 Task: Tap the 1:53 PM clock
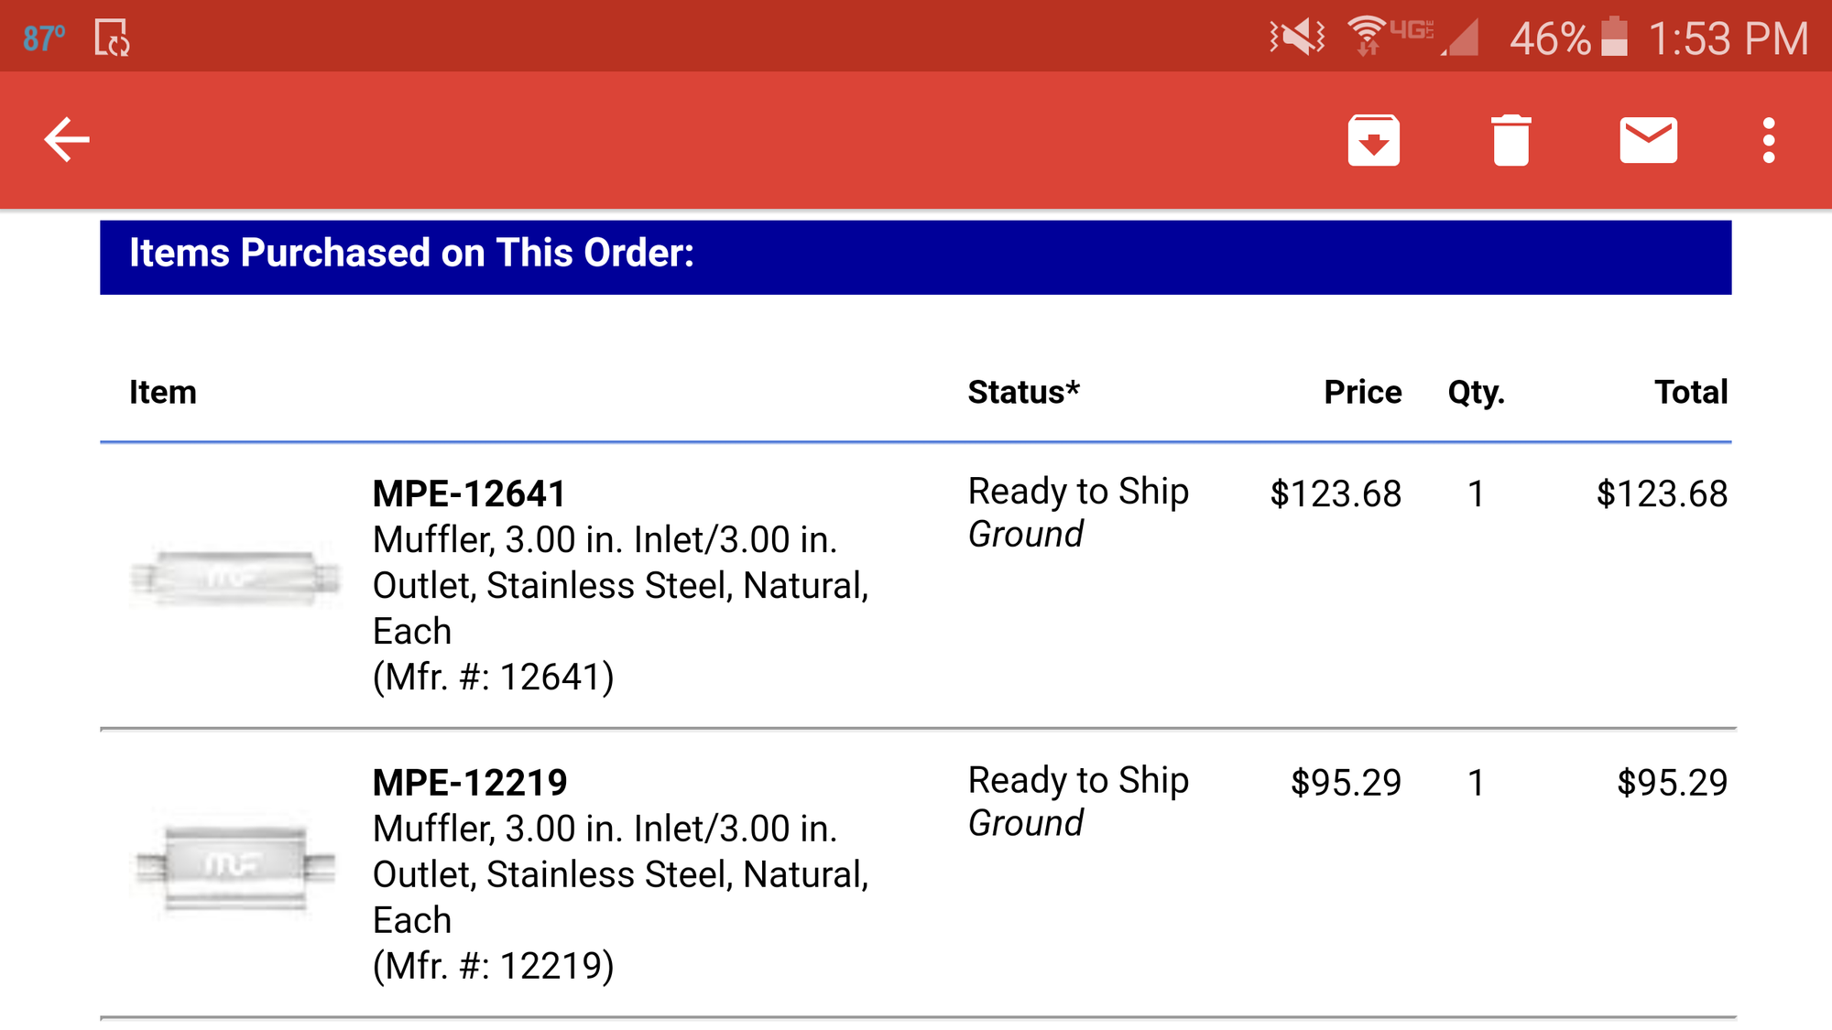pyautogui.click(x=1728, y=38)
